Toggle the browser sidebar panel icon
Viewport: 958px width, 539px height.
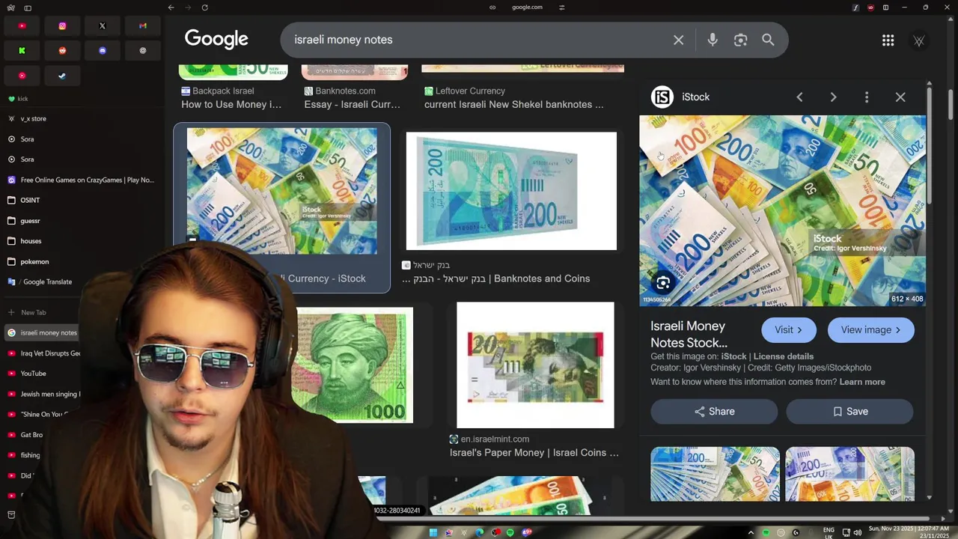click(28, 7)
